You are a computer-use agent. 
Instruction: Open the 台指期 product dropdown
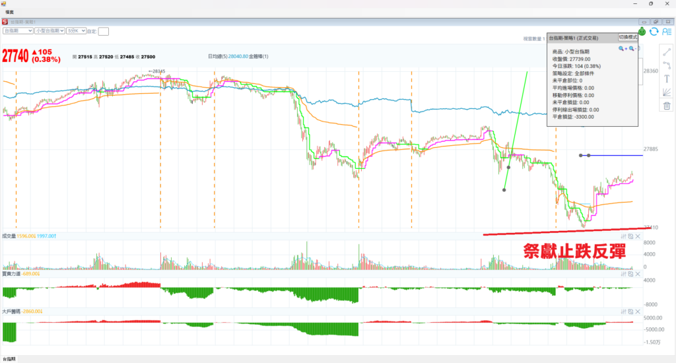(x=18, y=30)
